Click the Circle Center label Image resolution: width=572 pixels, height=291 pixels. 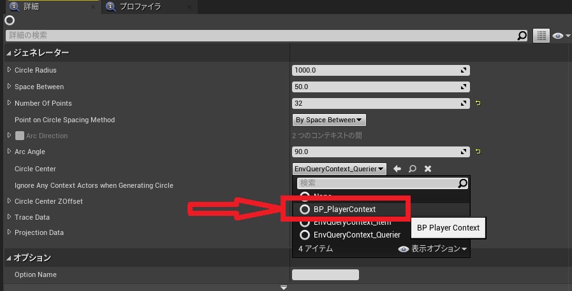(x=35, y=169)
